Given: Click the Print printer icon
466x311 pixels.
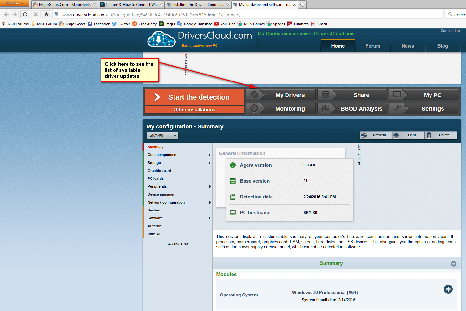Looking at the screenshot, I should pyautogui.click(x=396, y=135).
